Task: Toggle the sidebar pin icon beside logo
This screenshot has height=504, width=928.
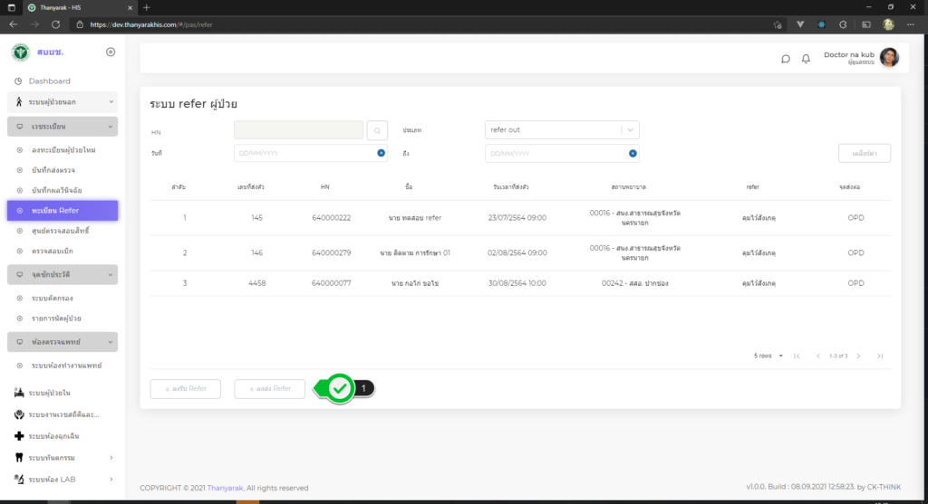Action: click(x=111, y=52)
